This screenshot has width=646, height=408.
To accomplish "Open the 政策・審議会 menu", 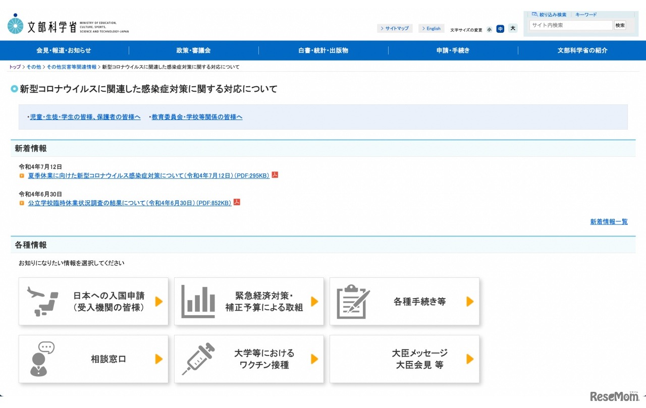I will (x=194, y=50).
